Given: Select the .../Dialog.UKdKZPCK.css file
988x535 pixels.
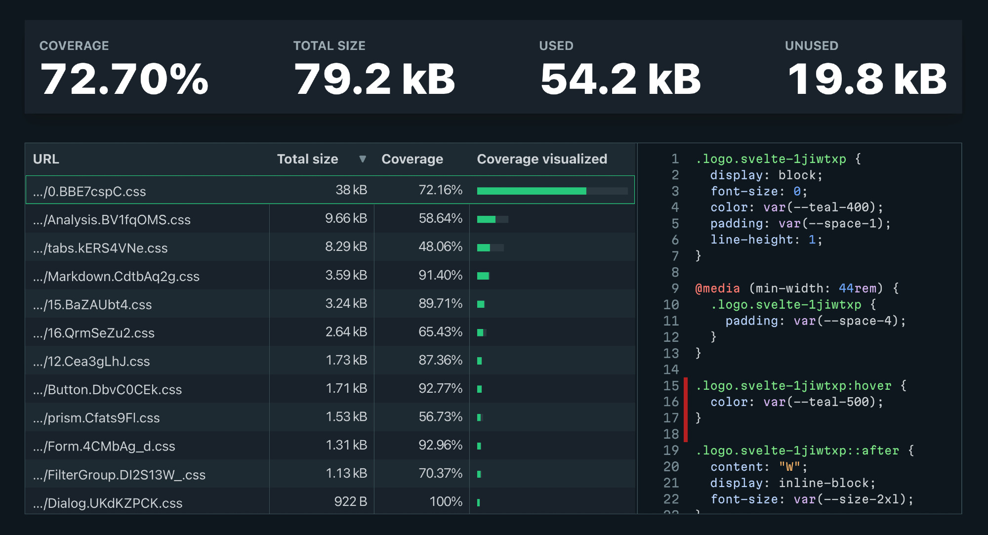Looking at the screenshot, I should coord(108,503).
